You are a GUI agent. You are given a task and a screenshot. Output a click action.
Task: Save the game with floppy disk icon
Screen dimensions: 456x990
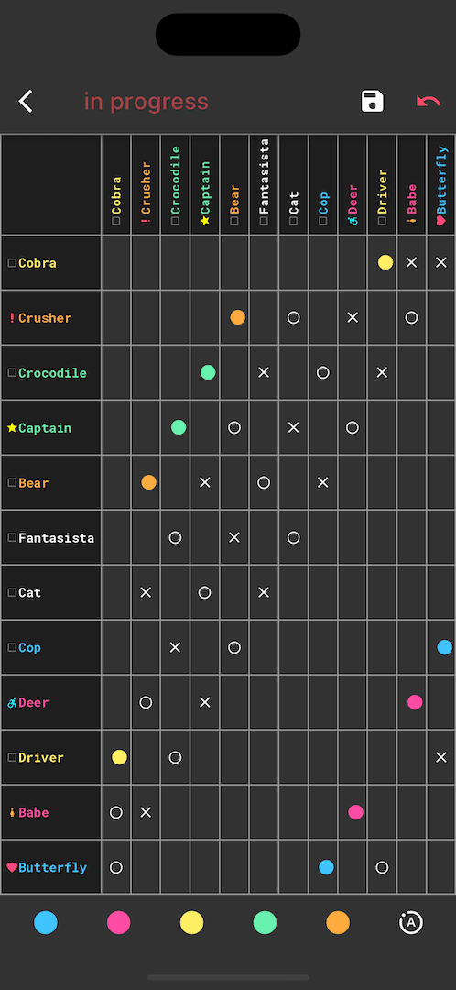point(372,101)
